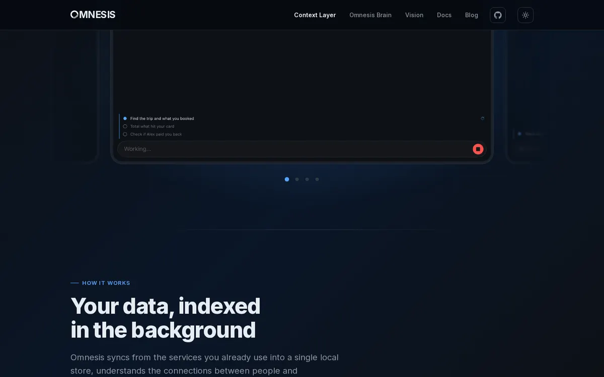Go to Omnesis Brain page
604x377 pixels.
[370, 15]
